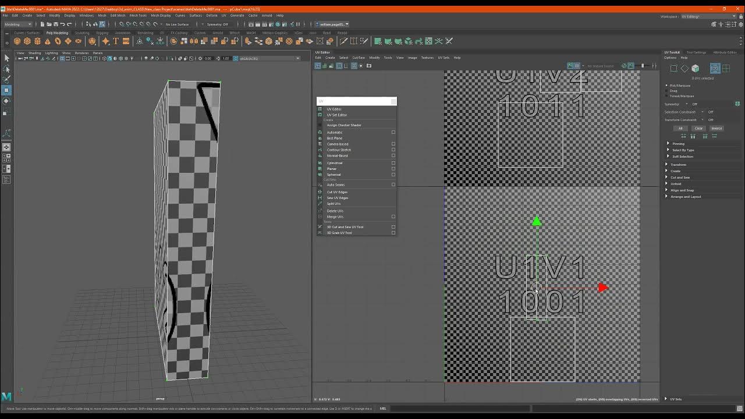The height and width of the screenshot is (419, 745).
Task: Click the undo icon in status line
Action: [62, 24]
